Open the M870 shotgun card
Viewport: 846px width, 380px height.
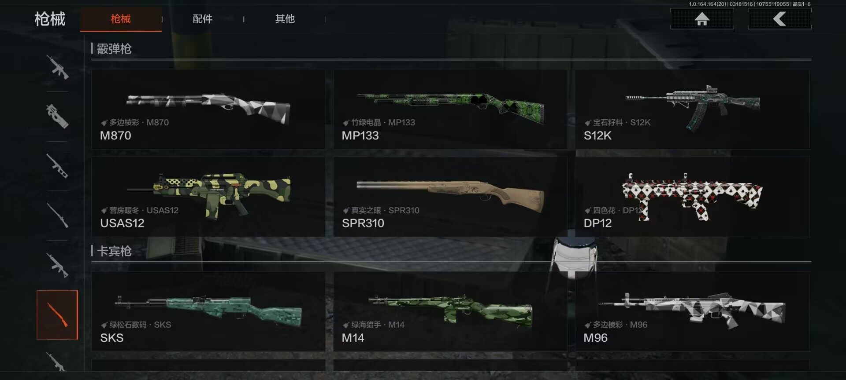click(208, 109)
